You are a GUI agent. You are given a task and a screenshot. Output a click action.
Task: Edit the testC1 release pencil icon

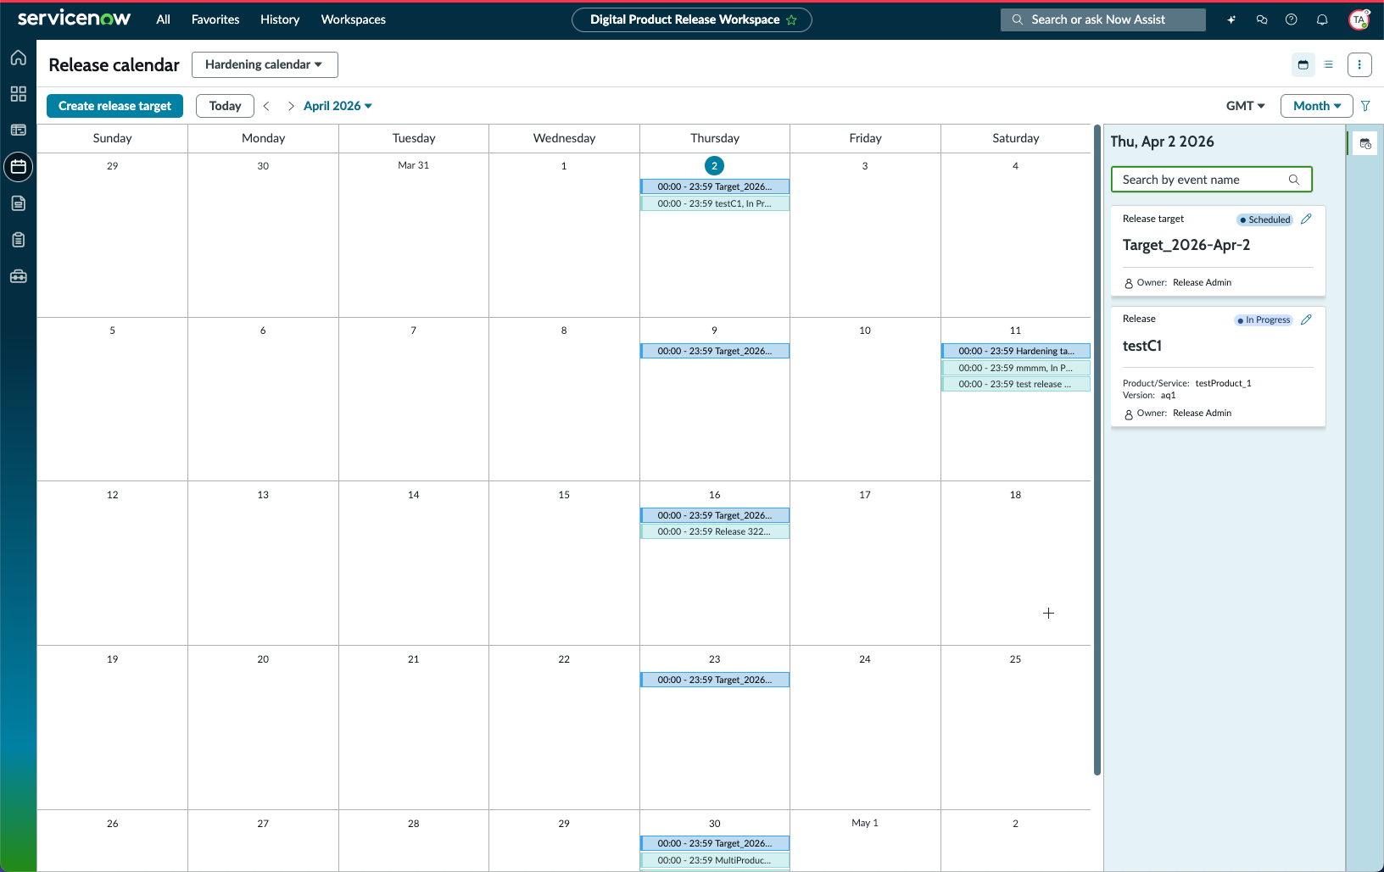(1306, 319)
